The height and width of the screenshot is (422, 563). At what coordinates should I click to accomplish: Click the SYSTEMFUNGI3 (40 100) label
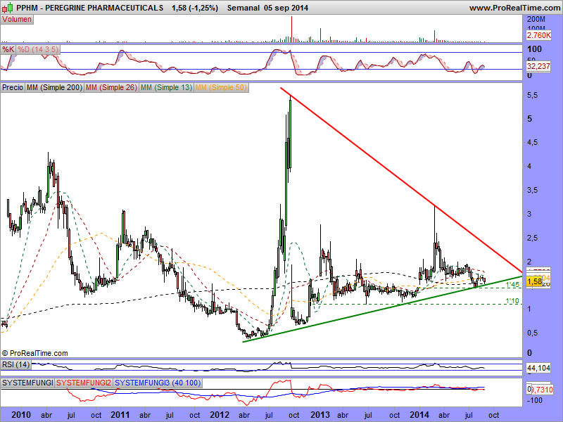[158, 383]
